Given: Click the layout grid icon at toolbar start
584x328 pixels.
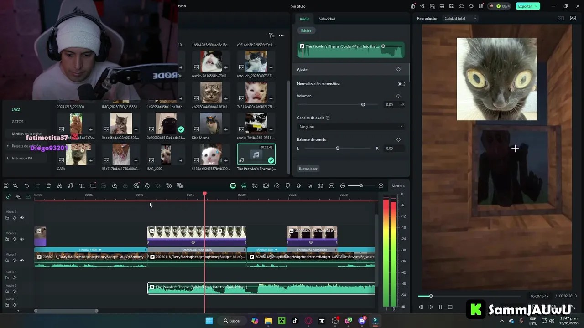Looking at the screenshot, I should [6, 186].
